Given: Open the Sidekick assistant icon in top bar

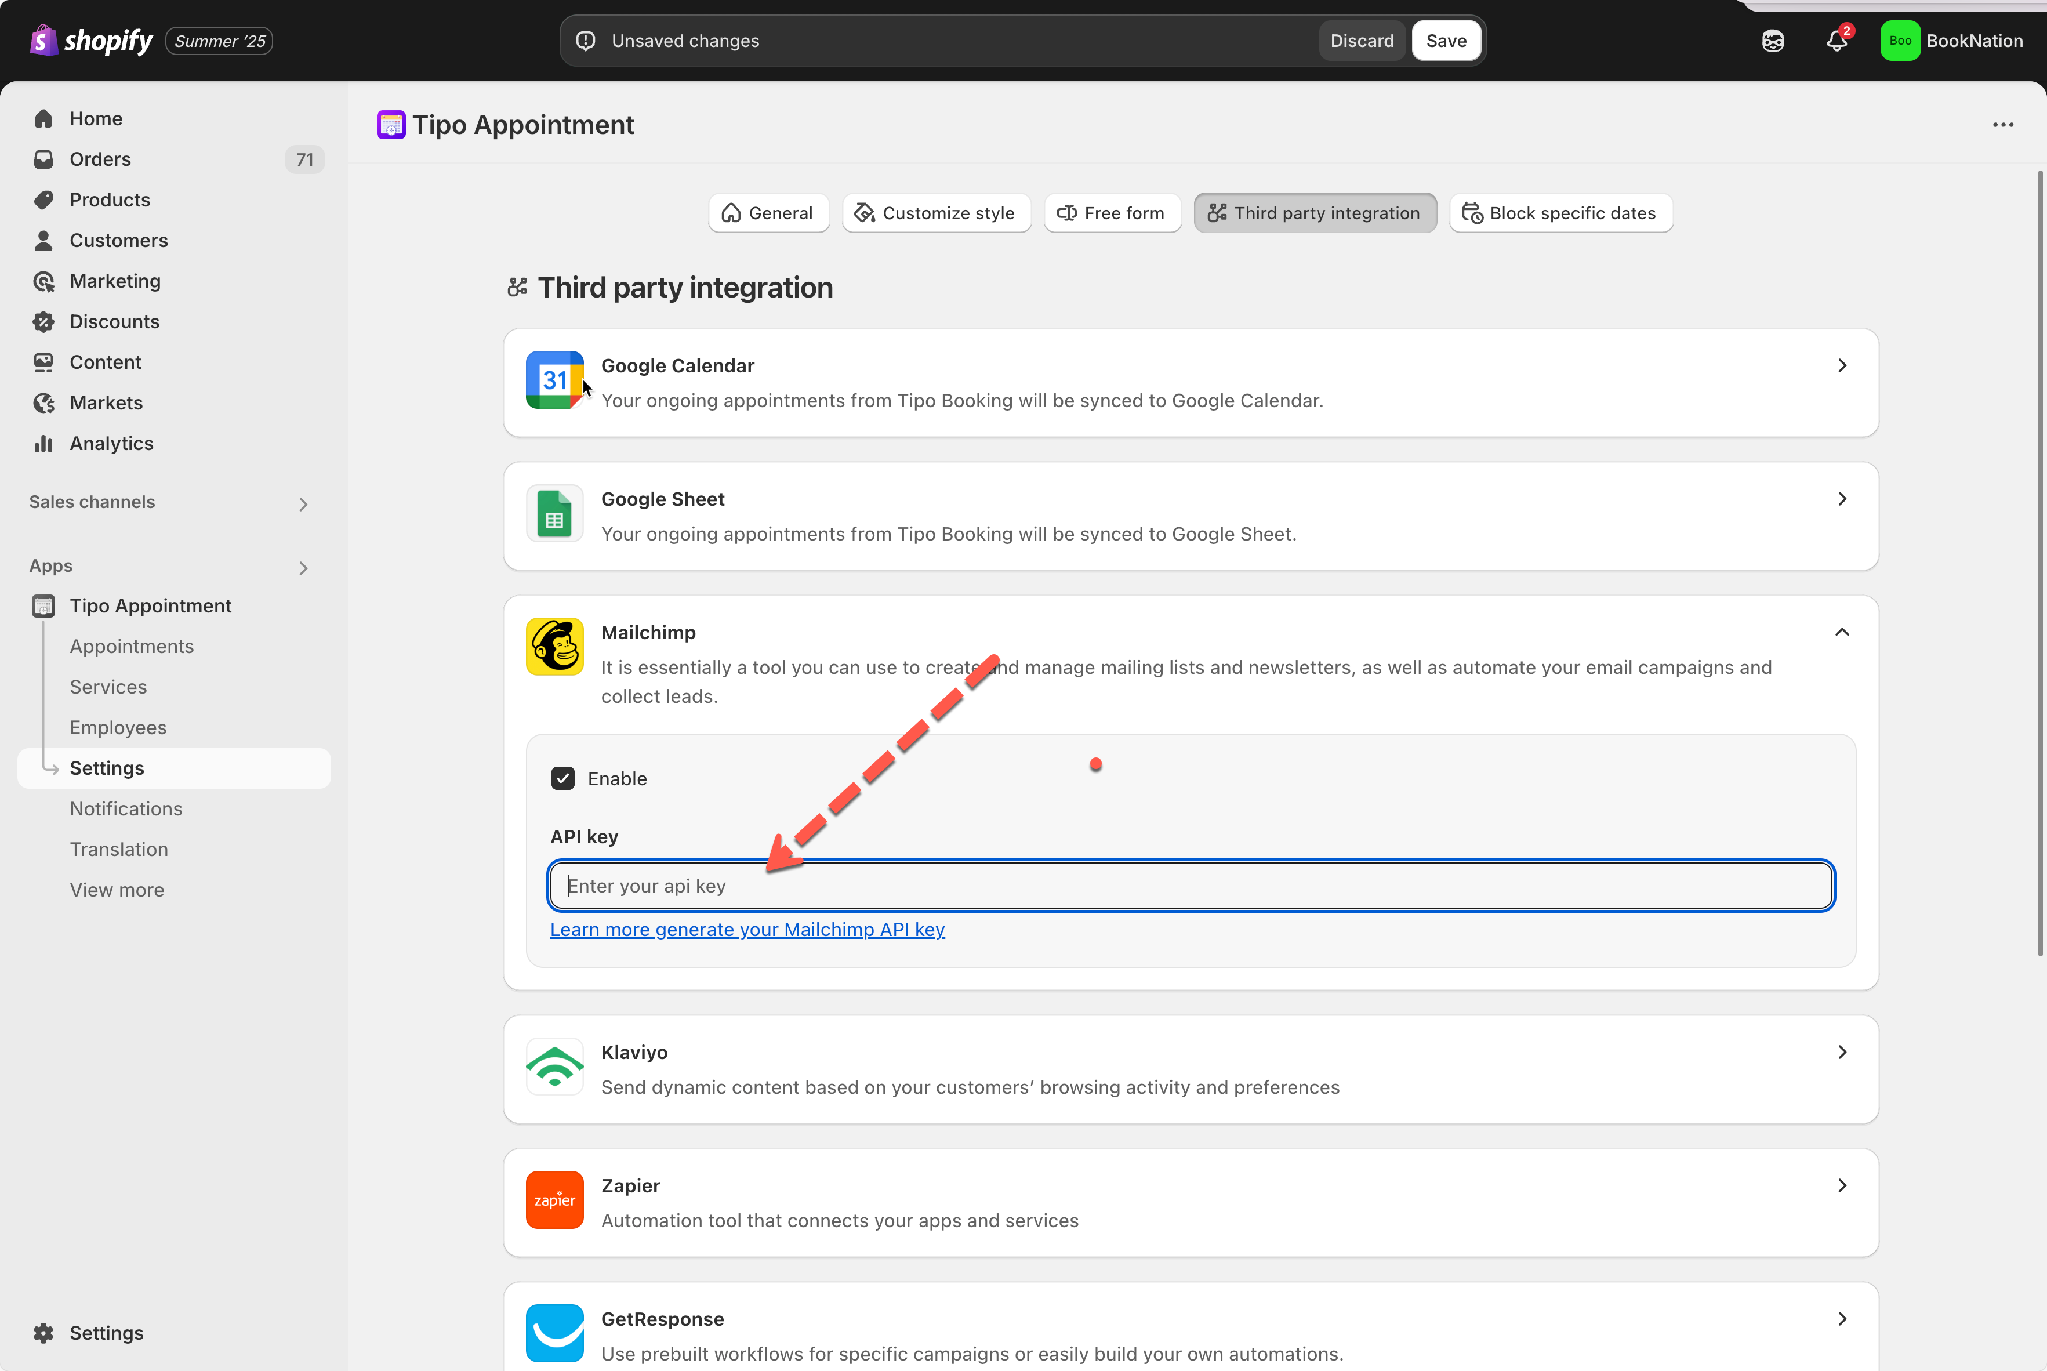Looking at the screenshot, I should (x=1773, y=41).
